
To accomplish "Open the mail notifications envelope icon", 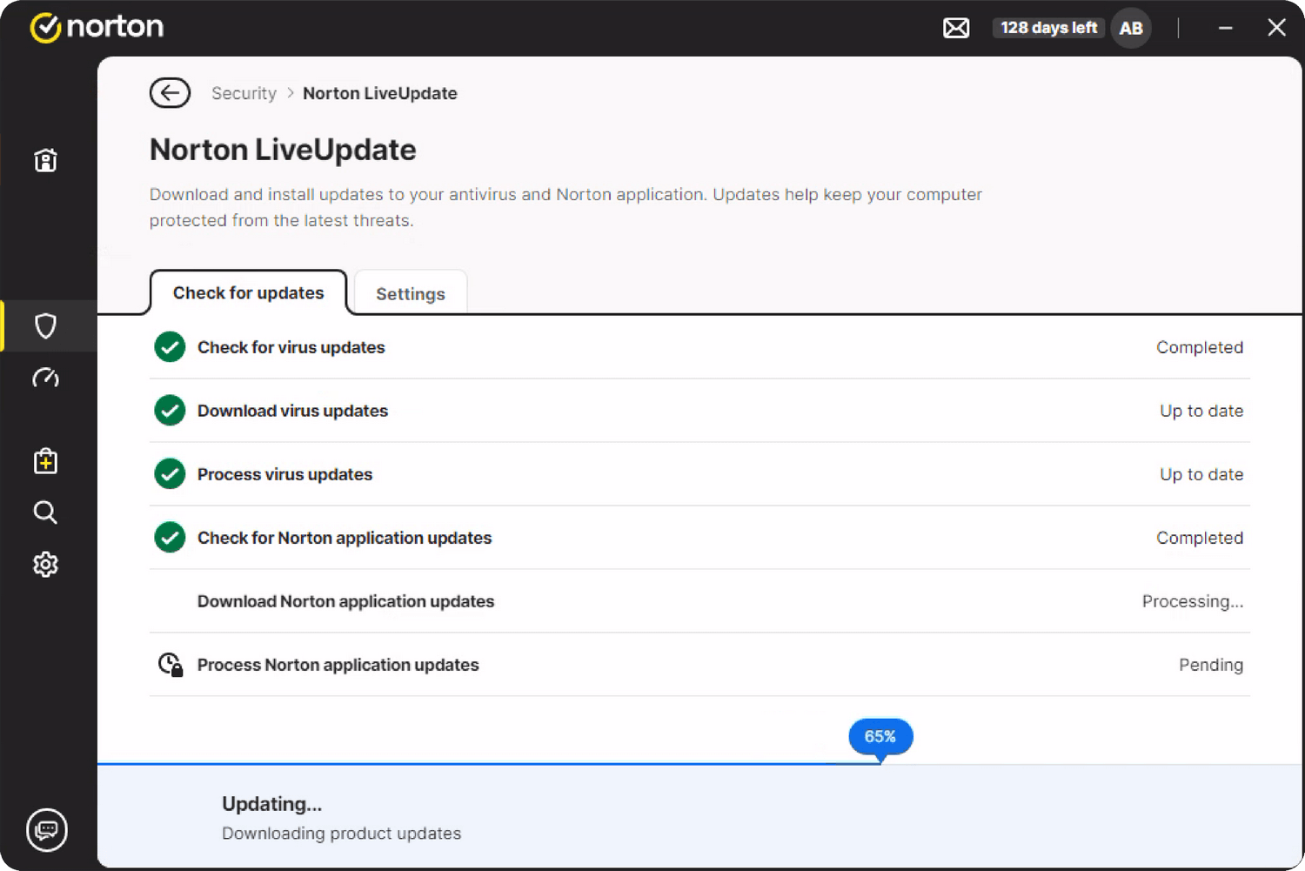I will [x=956, y=28].
